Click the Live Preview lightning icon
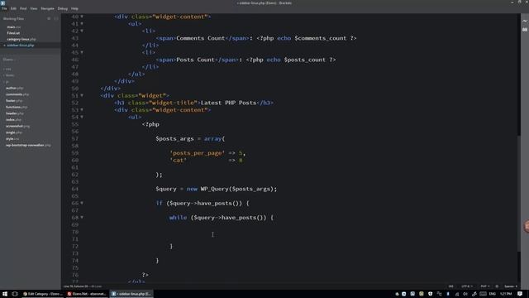The image size is (529, 298). [x=525, y=21]
